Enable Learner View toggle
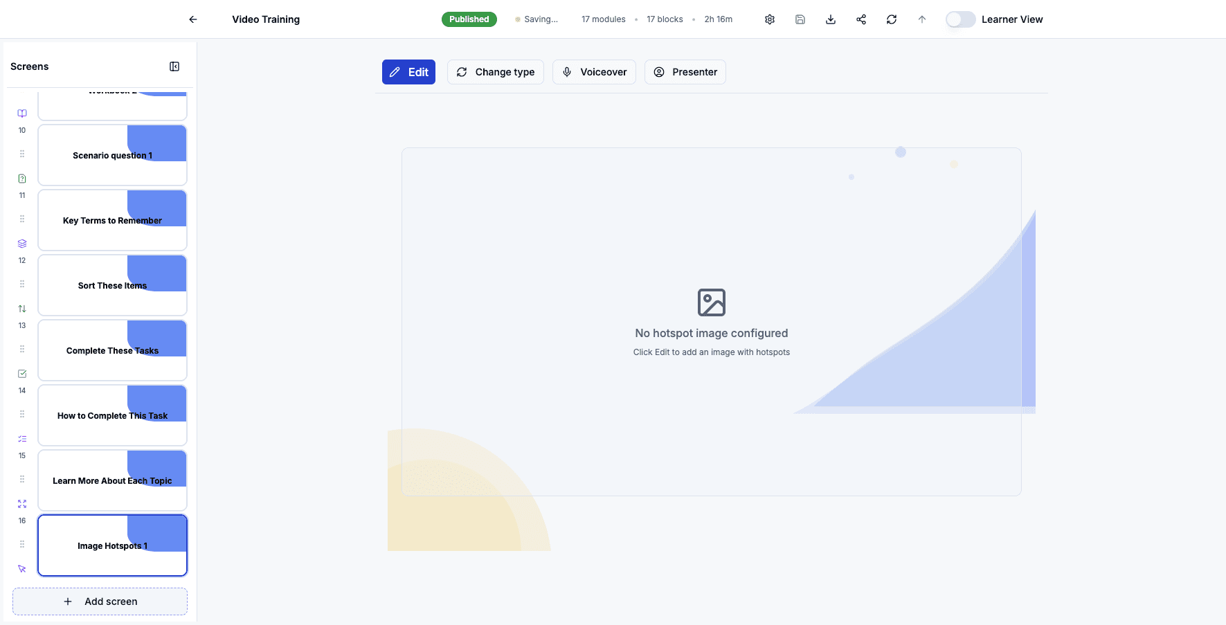The height and width of the screenshot is (625, 1226). pyautogui.click(x=960, y=19)
